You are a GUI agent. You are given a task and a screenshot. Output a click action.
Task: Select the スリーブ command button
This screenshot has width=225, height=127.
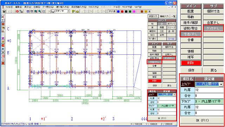point(171,27)
